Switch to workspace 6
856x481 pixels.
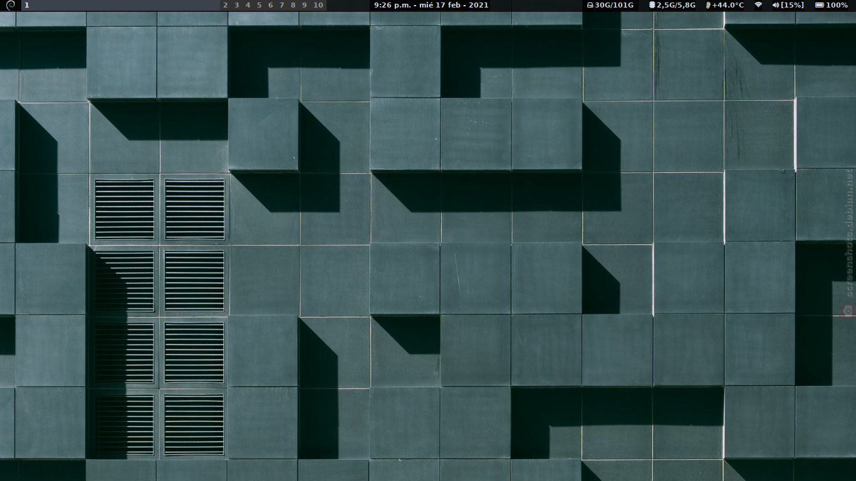pos(270,5)
